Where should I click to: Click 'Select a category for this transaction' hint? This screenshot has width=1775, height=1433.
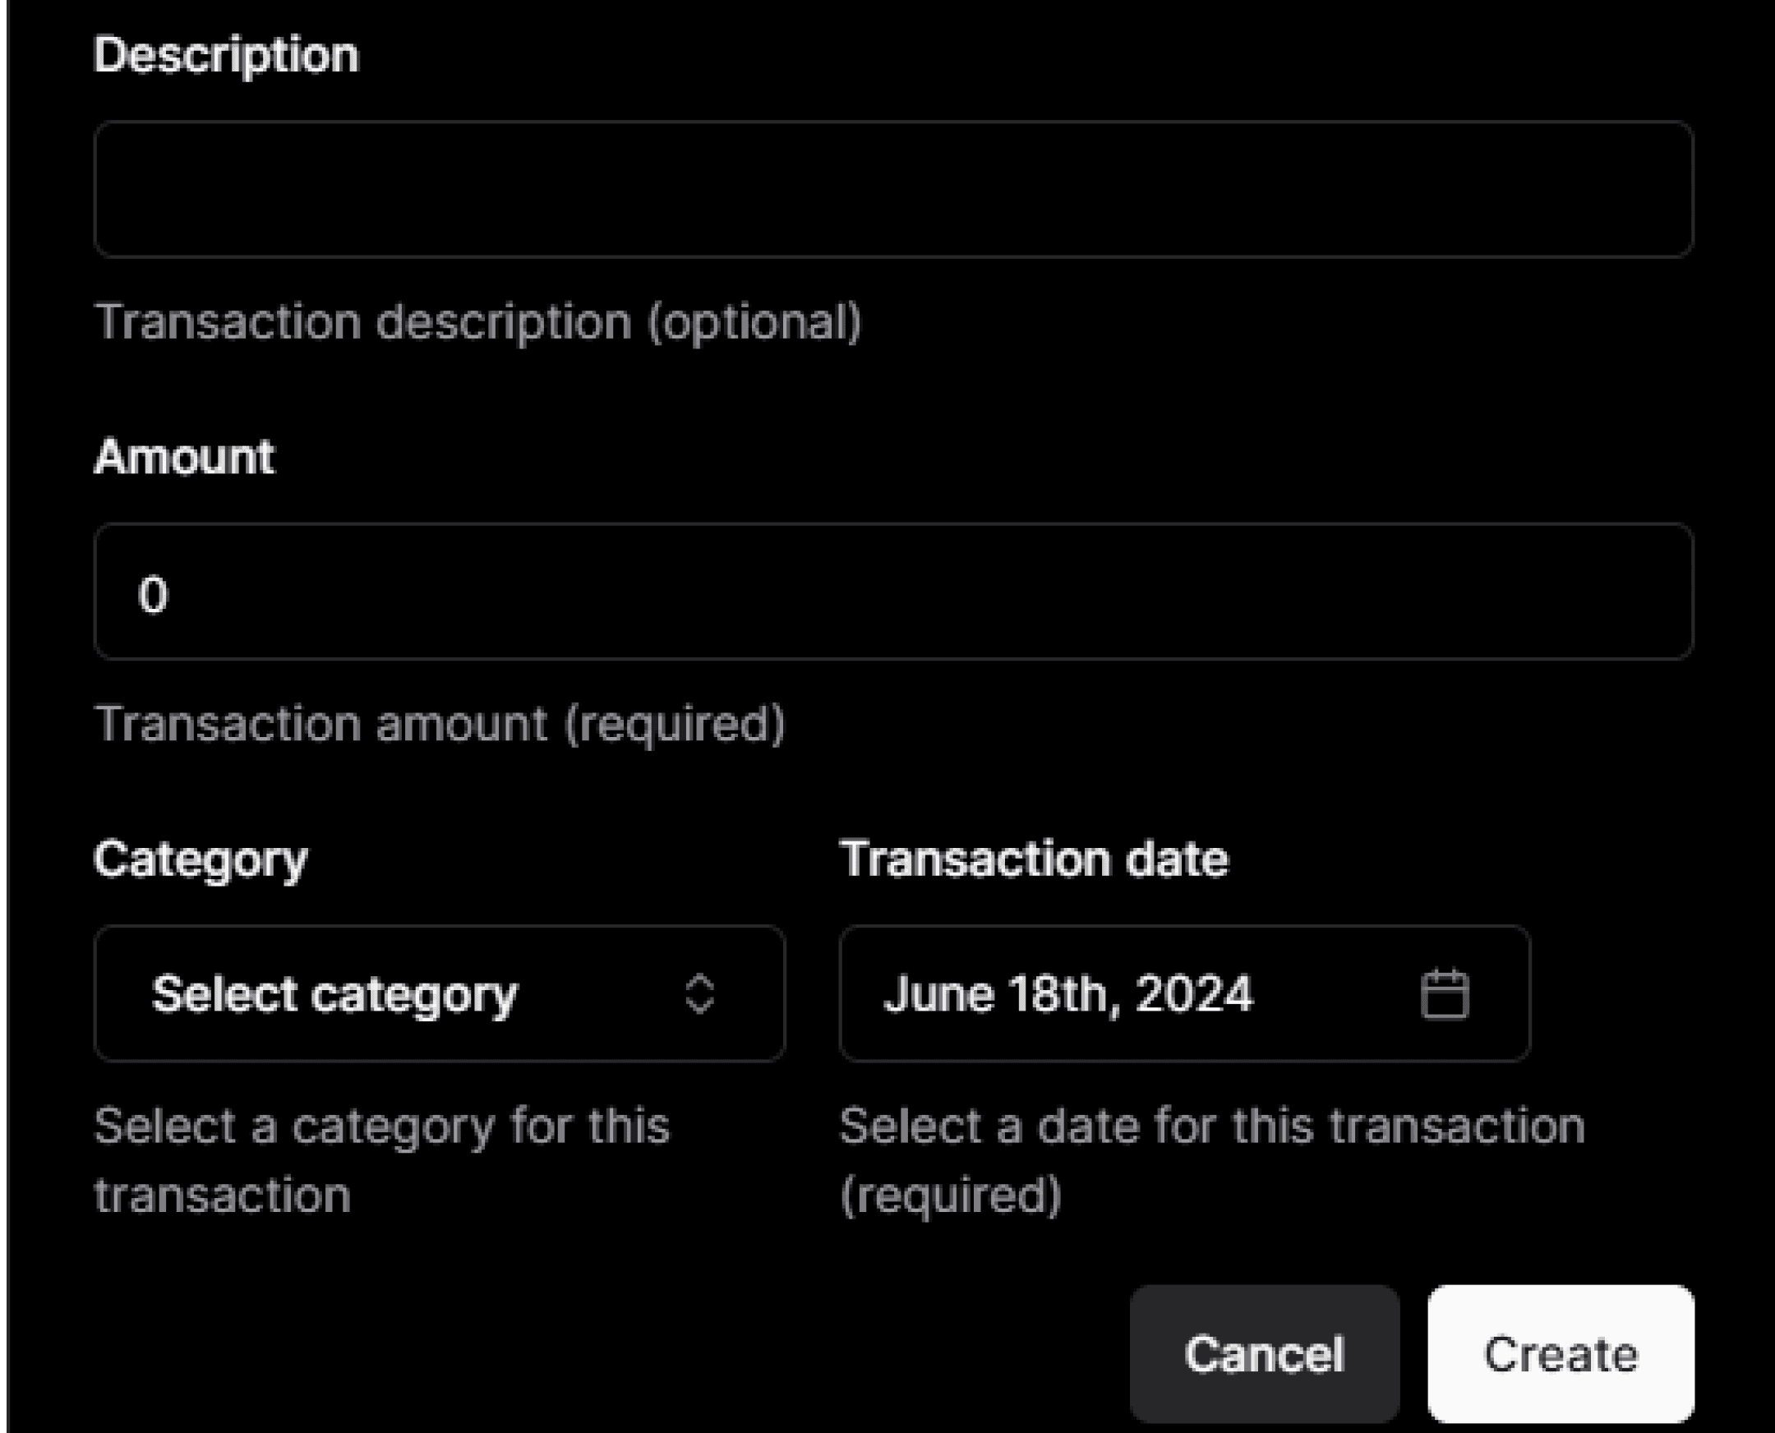coord(382,1159)
